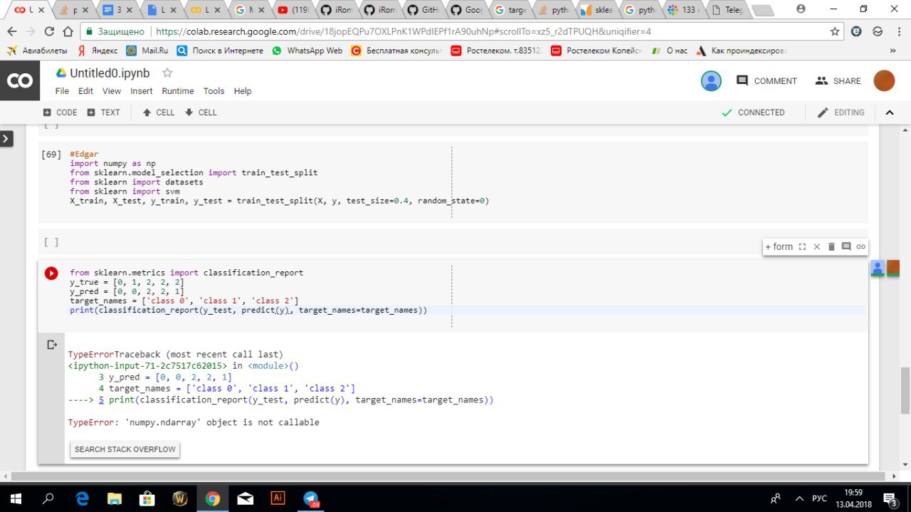The width and height of the screenshot is (911, 512).
Task: Open the Windows Start menu
Action: (x=15, y=498)
